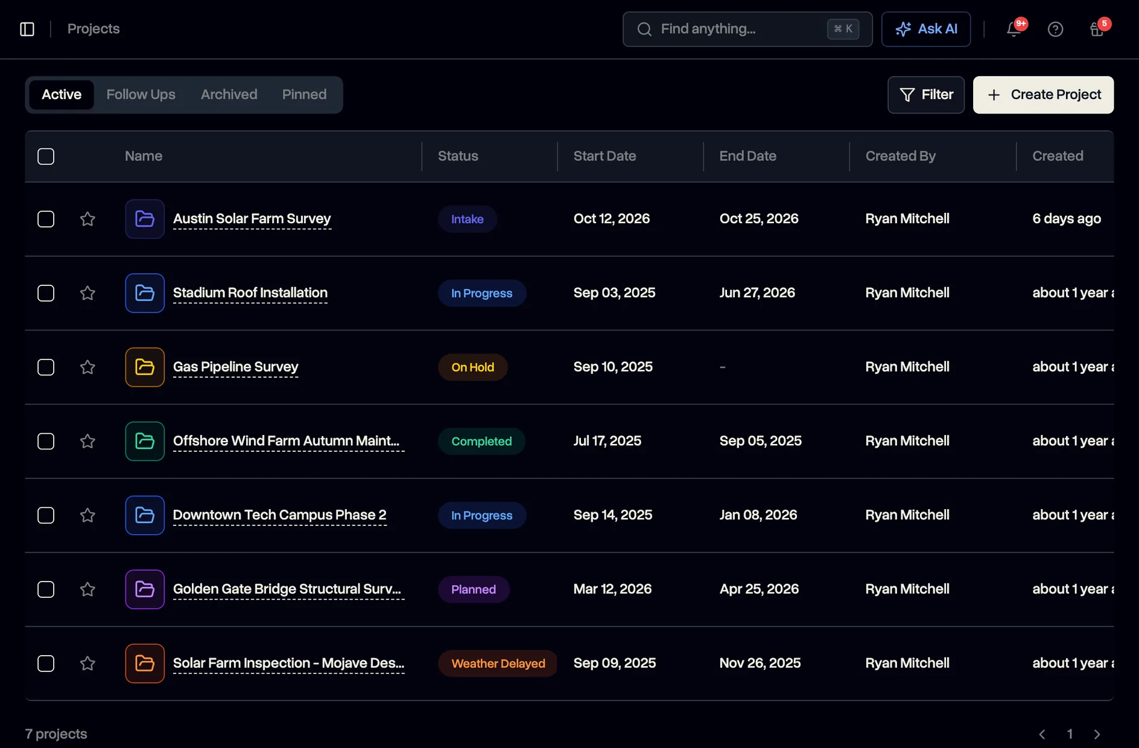1139x748 pixels.
Task: Click yellow folder icon for Gas Pipeline Survey
Action: (145, 367)
